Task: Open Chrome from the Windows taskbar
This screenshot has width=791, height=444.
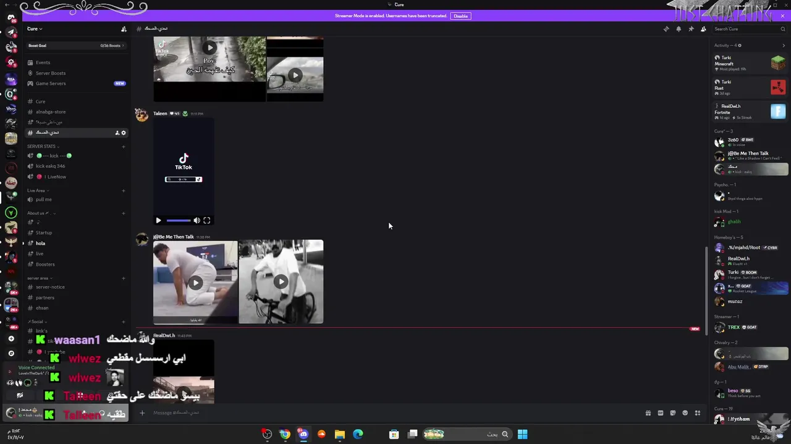Action: (x=285, y=434)
